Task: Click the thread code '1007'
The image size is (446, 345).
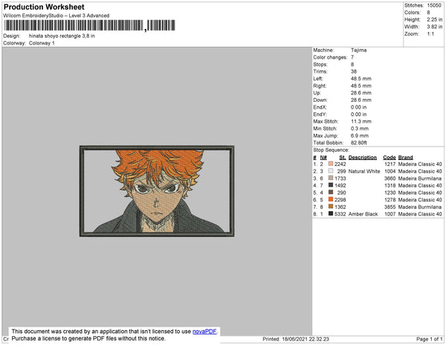Action: [x=390, y=214]
